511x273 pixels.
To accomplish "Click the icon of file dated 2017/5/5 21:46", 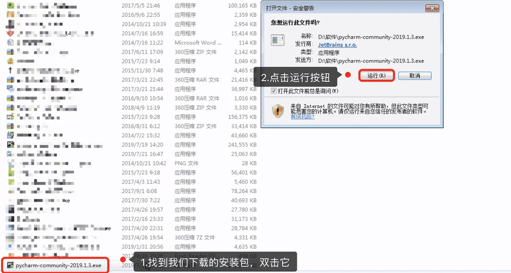I will click(10, 6).
